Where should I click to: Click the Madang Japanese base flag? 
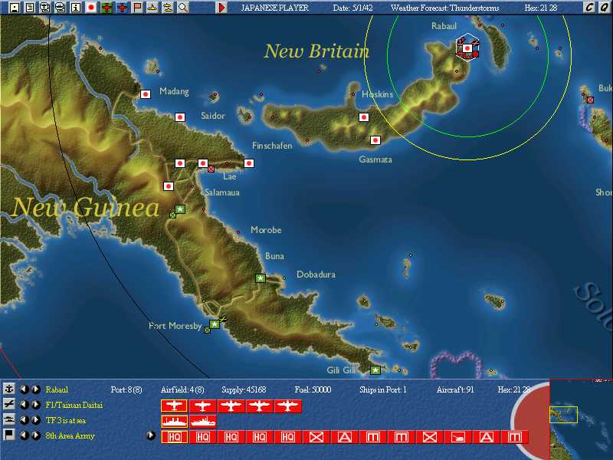click(146, 94)
